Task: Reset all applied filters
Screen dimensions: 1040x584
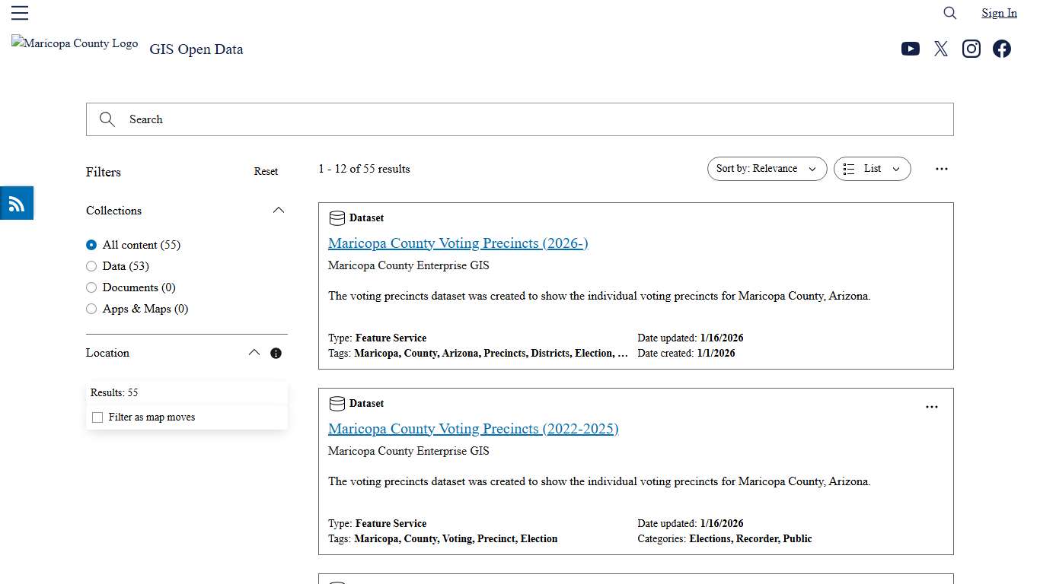Action: [266, 171]
